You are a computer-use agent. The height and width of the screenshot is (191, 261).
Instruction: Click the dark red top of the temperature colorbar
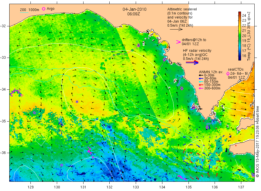(240, 13)
